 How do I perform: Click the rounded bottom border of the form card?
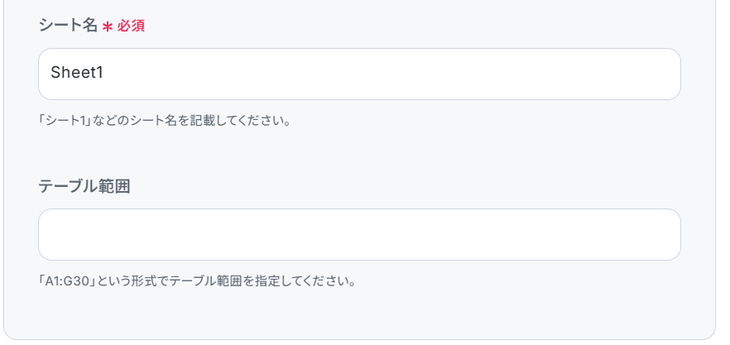coord(359,339)
